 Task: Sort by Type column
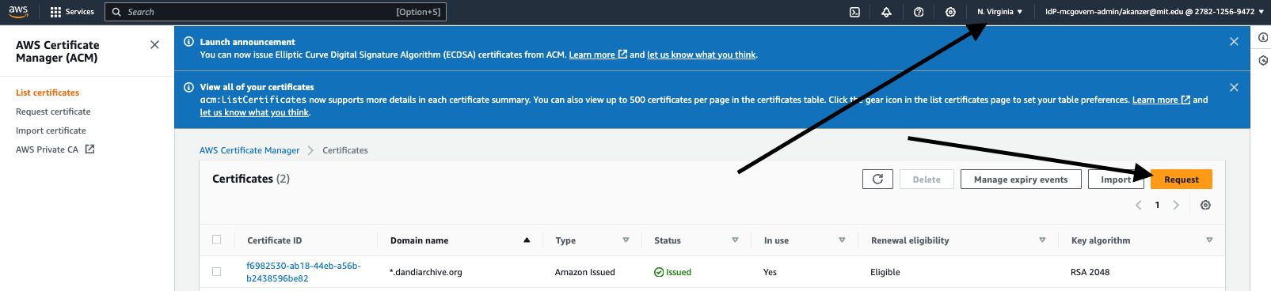tap(626, 240)
